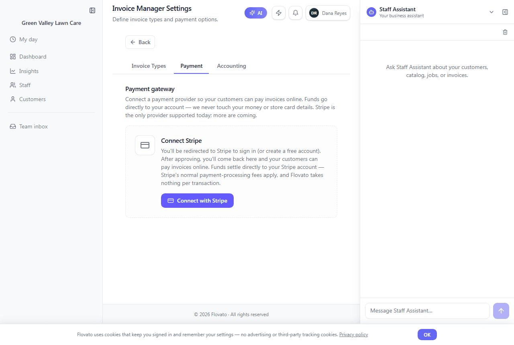Open Dana Reyes user menu

coord(328,13)
